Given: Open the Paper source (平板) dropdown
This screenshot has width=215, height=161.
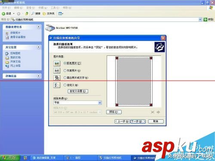Looking at the screenshot, I should coord(77,103).
